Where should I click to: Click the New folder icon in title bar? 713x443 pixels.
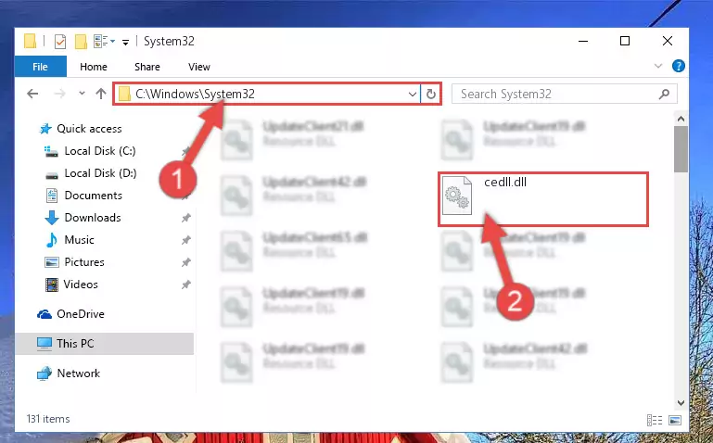(x=81, y=42)
